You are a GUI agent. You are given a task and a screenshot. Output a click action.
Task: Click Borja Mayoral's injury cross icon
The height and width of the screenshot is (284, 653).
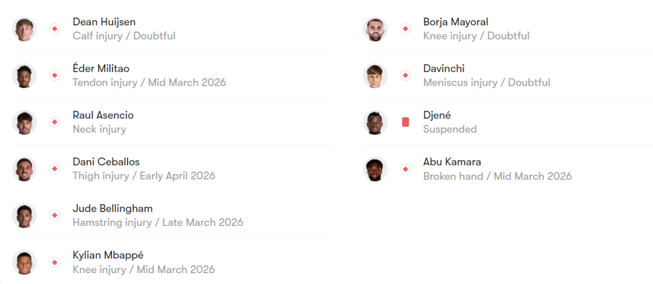[405, 29]
